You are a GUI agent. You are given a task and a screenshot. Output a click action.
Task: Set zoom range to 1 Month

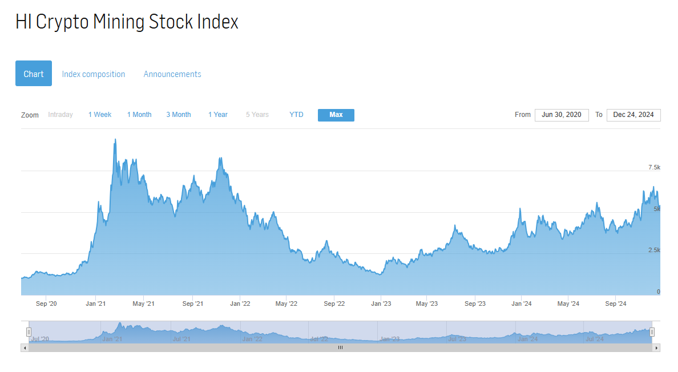point(139,115)
